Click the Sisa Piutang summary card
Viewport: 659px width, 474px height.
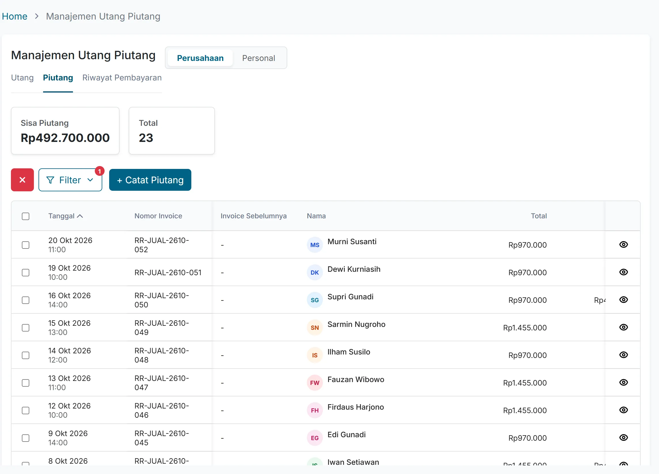(x=65, y=131)
